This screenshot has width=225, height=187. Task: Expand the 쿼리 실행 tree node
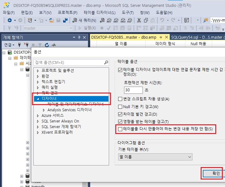point(38,88)
